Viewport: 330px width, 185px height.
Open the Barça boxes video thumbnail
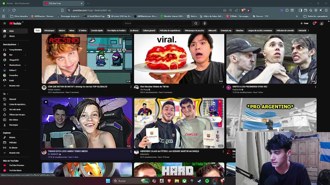point(179,123)
